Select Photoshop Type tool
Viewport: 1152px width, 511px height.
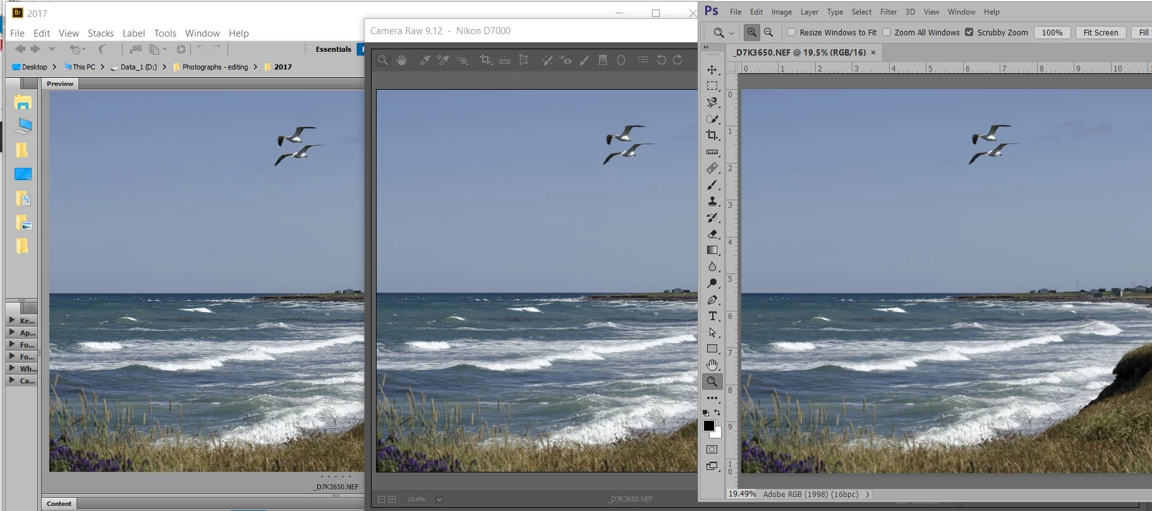click(712, 316)
